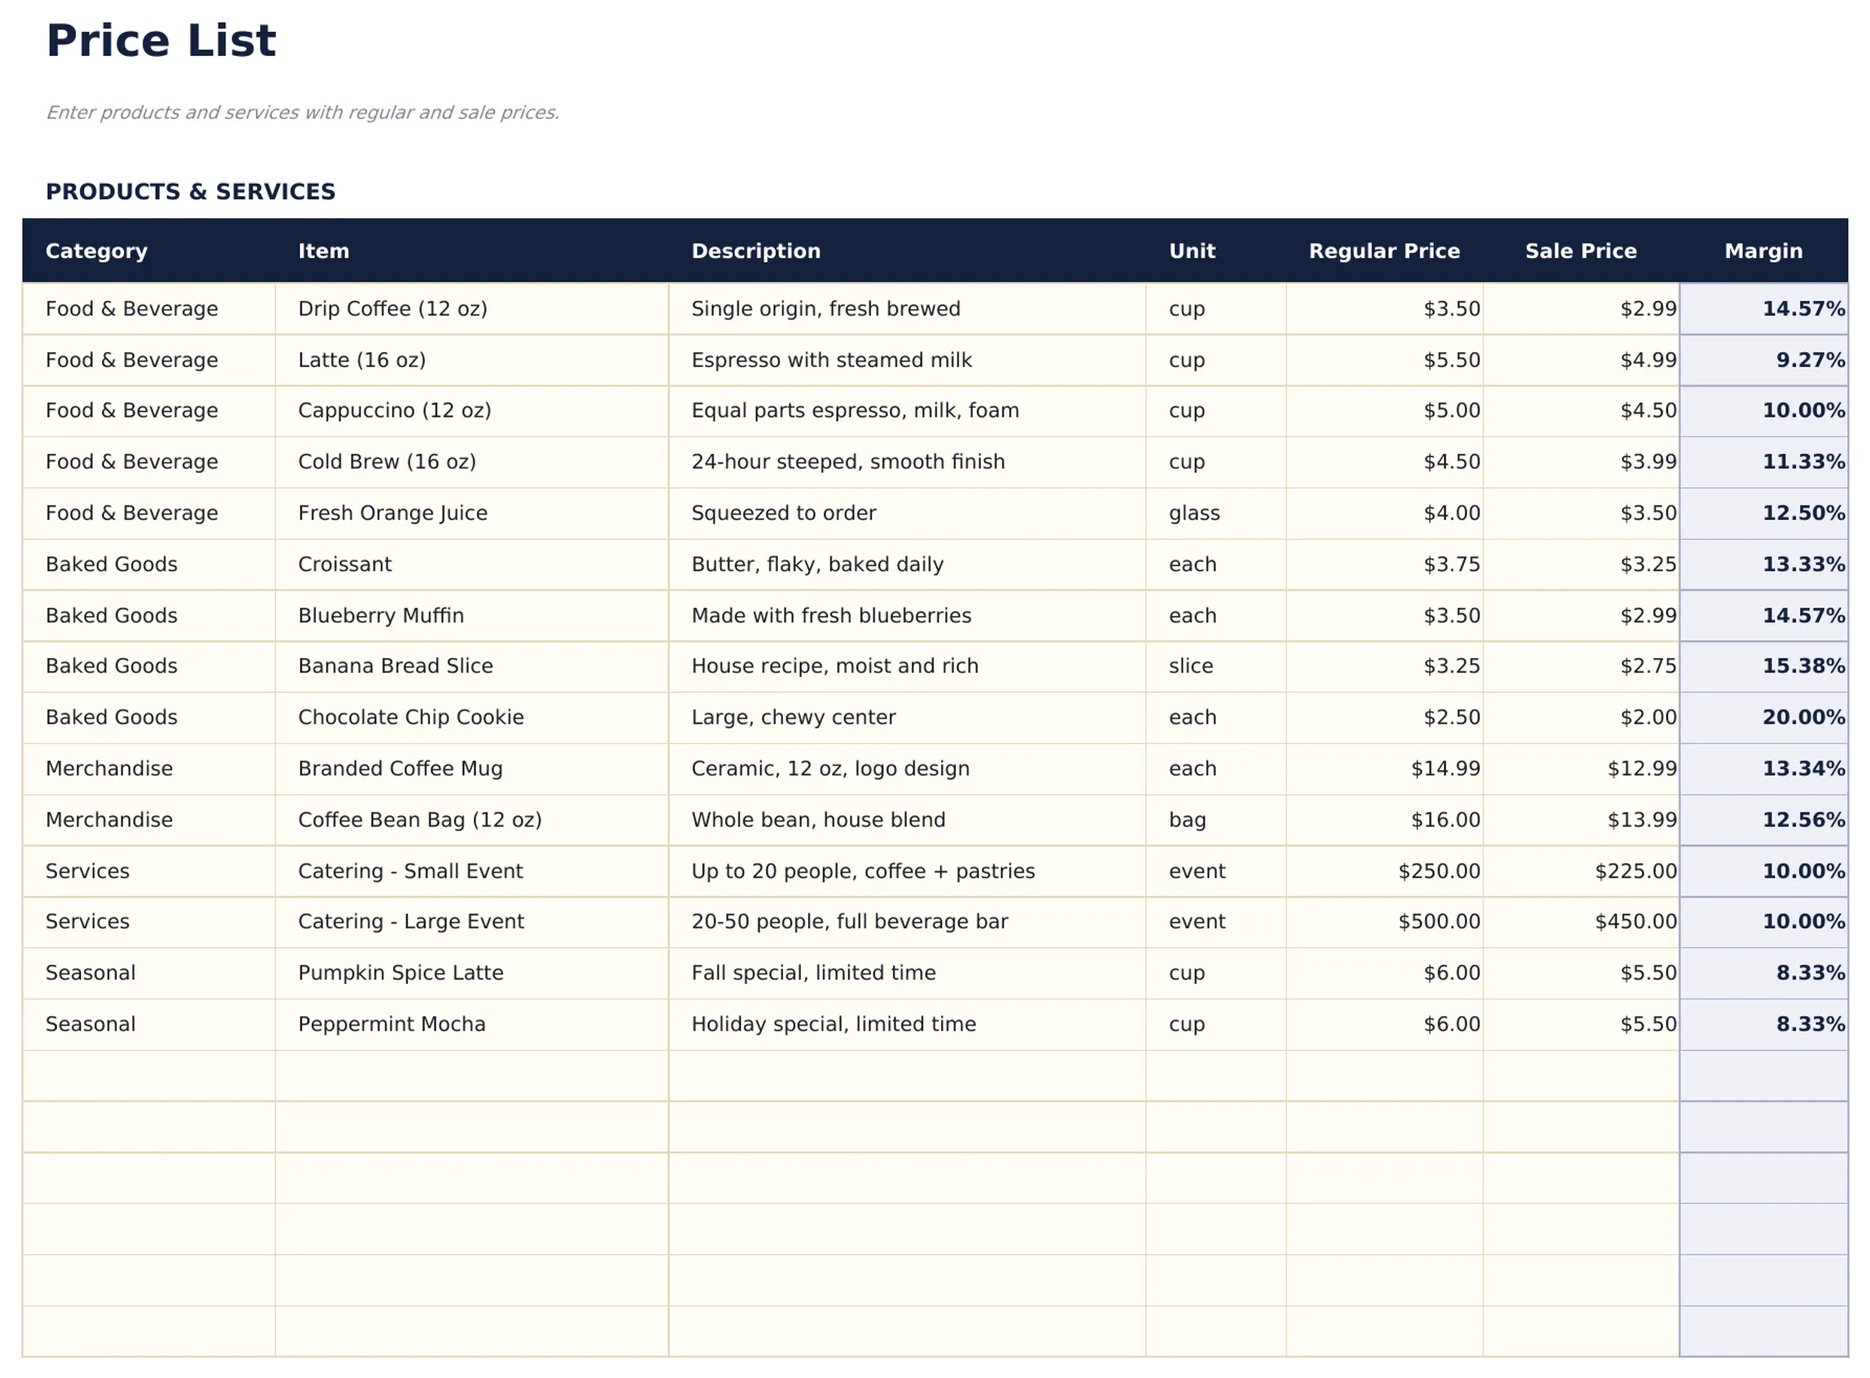Select the Banana Bread Slice unit cell
Image resolution: width=1870 pixels, height=1378 pixels.
tap(1190, 666)
